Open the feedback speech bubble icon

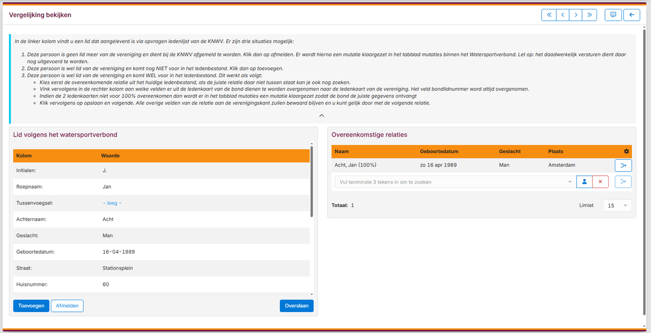(x=613, y=15)
